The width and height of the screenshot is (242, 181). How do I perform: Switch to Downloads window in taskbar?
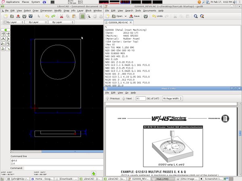pyautogui.click(x=67, y=179)
